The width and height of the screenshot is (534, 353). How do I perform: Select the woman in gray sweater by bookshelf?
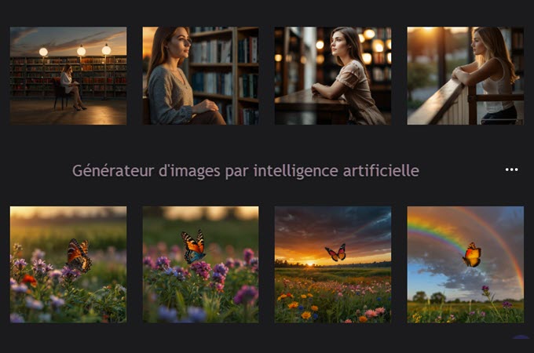click(200, 75)
